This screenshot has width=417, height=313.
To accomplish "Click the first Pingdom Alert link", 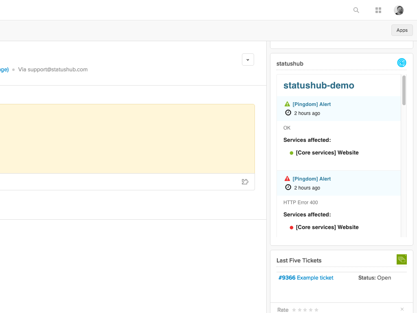I will click(x=311, y=104).
